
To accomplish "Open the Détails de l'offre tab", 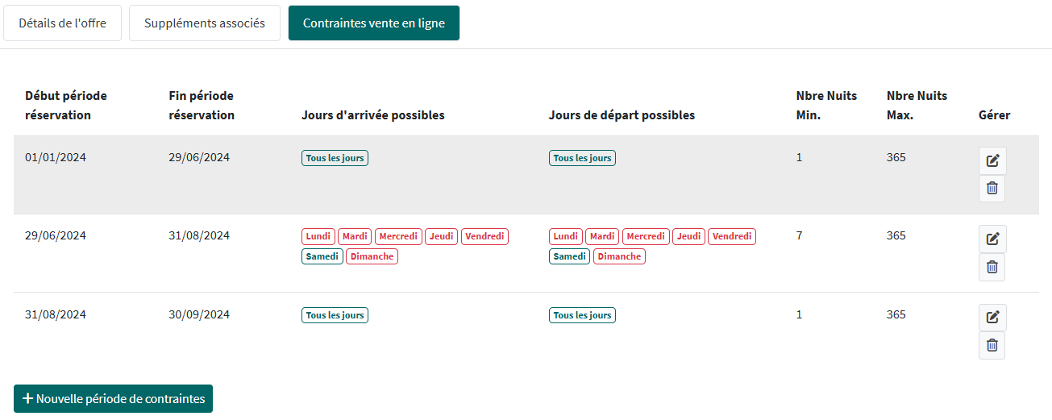I will [x=62, y=23].
